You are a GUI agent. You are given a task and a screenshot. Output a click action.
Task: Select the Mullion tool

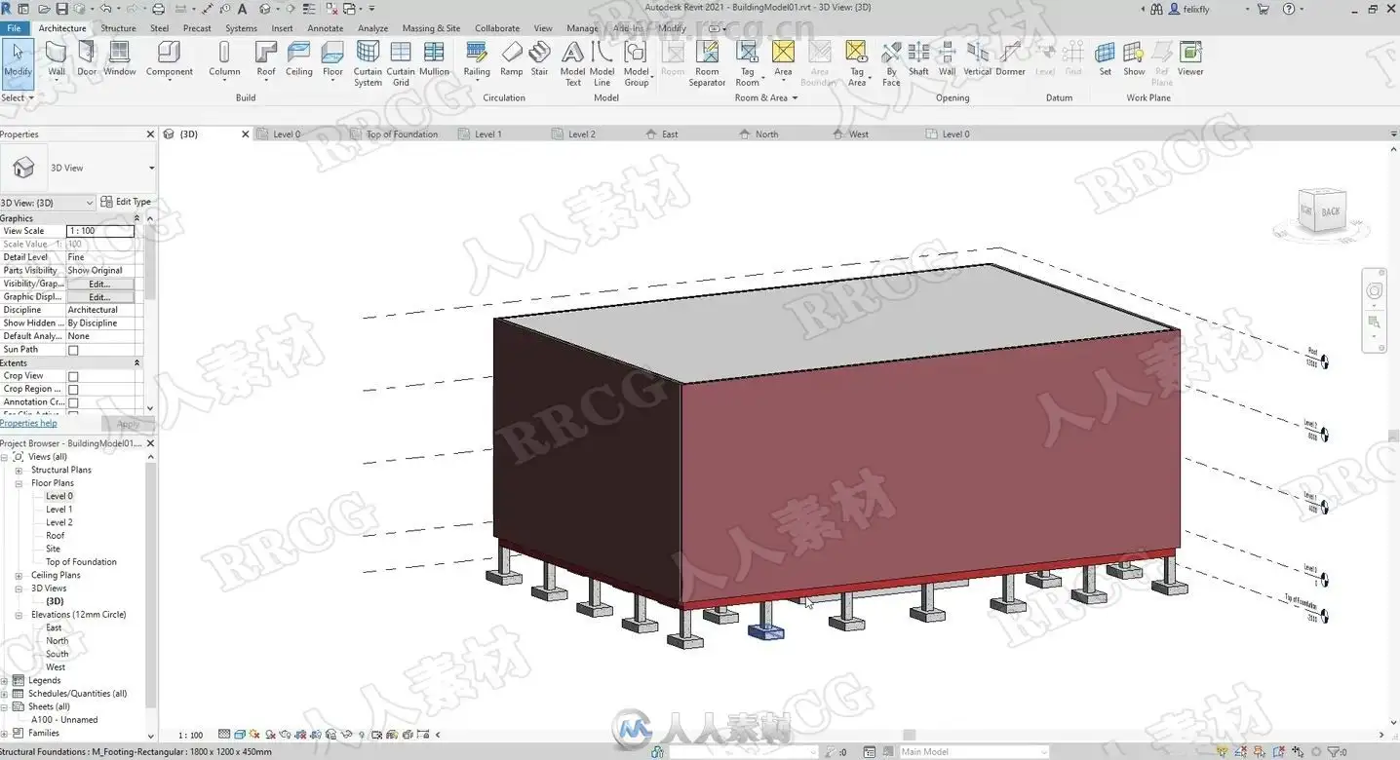click(434, 59)
